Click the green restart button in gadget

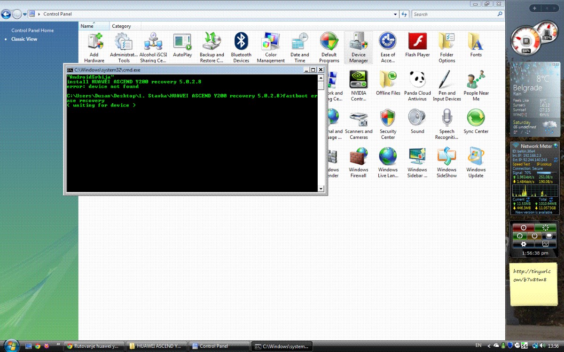point(545,228)
